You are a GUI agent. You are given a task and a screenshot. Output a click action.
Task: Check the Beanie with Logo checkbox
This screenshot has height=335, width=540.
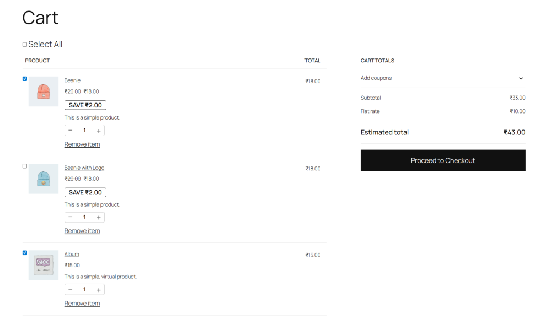click(x=25, y=166)
